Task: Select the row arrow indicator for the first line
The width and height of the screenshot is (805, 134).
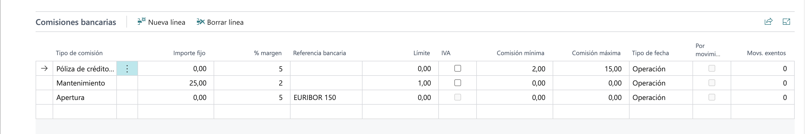Action: point(44,68)
